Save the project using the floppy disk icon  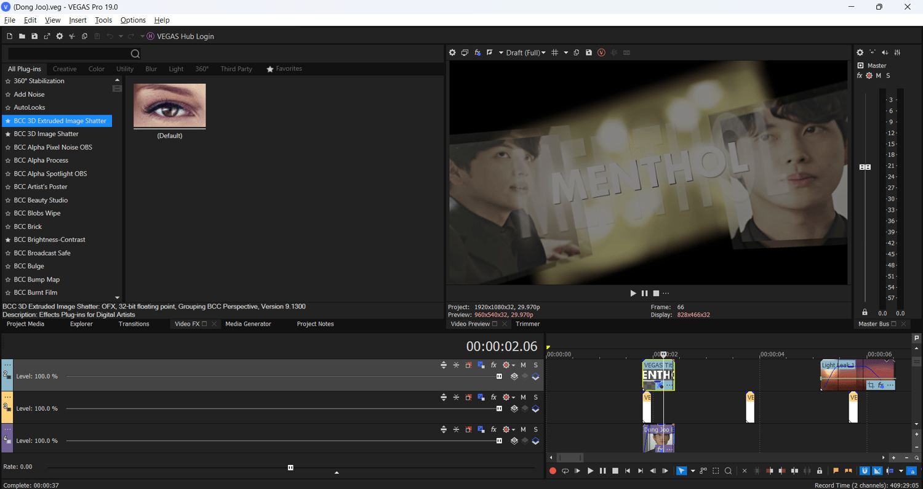[34, 36]
